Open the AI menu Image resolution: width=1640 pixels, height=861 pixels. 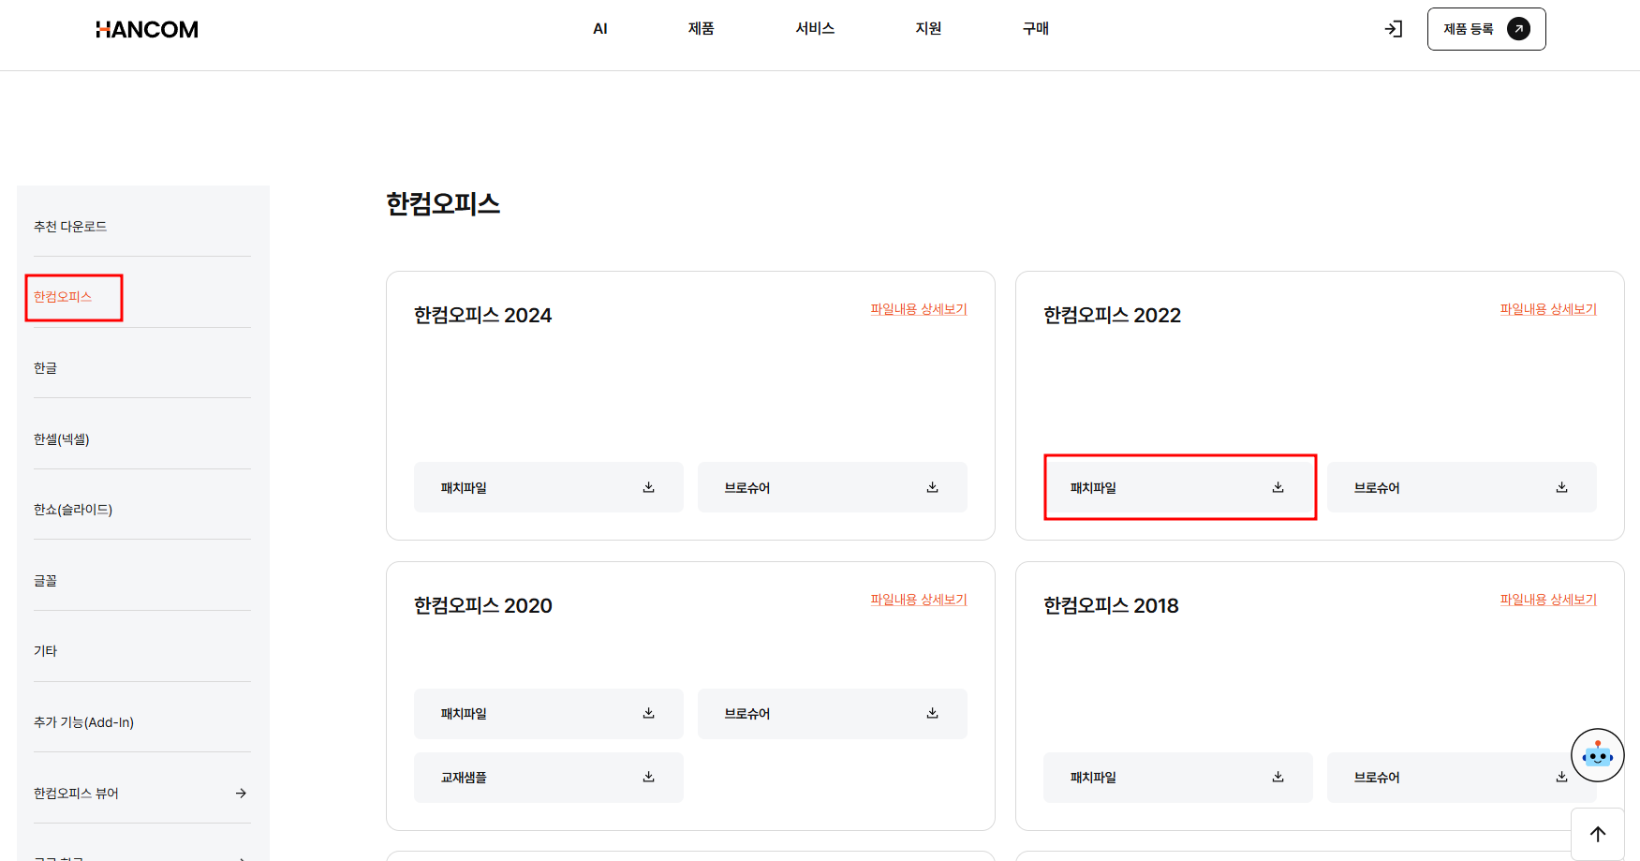(x=600, y=29)
